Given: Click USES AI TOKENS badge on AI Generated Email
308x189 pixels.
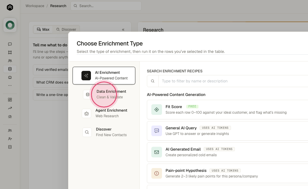Looking at the screenshot, I should [219, 149].
